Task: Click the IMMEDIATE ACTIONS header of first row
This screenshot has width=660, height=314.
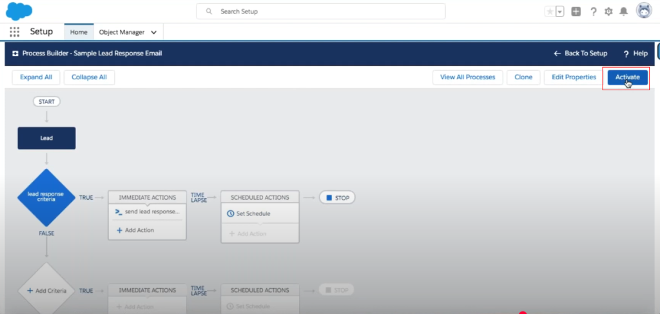Action: coord(148,197)
